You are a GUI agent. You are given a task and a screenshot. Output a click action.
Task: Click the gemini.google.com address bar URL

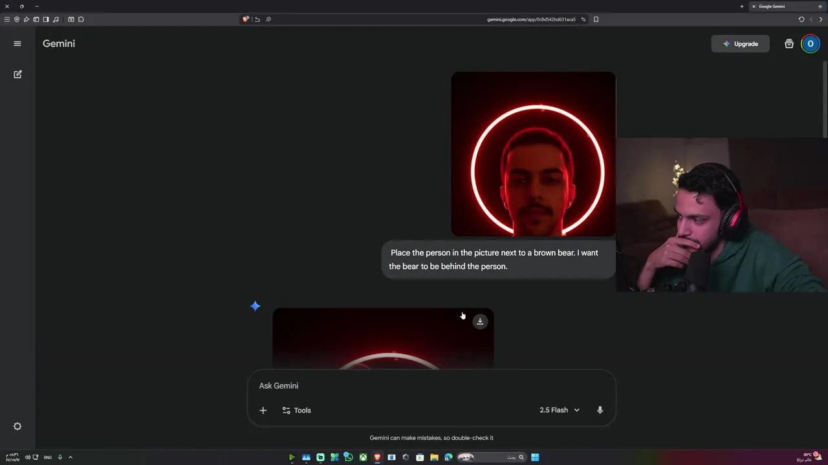tap(531, 19)
